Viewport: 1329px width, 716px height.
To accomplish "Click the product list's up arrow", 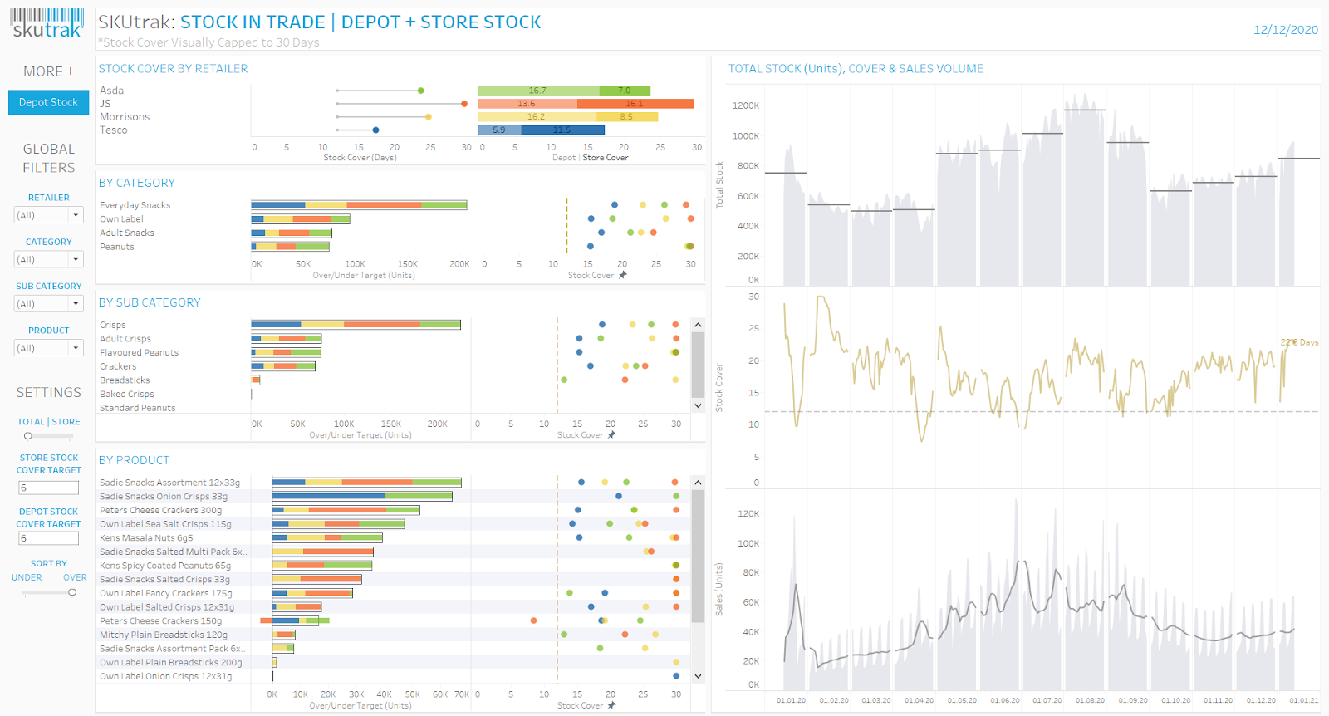I will 698,483.
